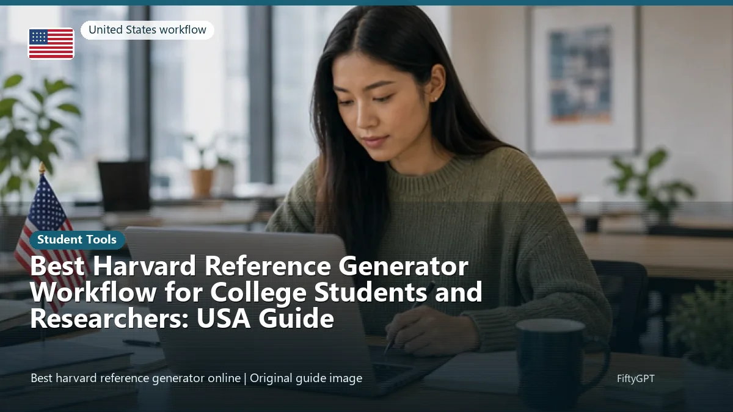Click the "United States workflow" pill label
Screen dimensions: 733x412
pos(147,29)
